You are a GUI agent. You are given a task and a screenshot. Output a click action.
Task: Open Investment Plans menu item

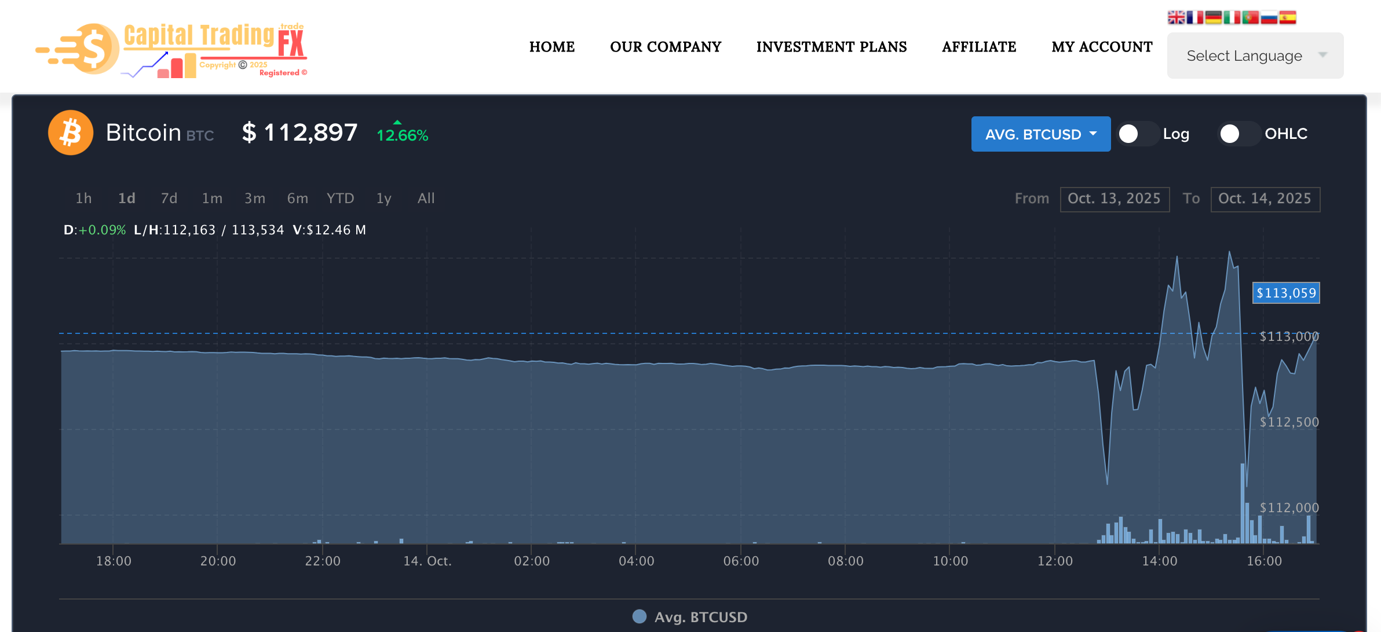point(831,47)
